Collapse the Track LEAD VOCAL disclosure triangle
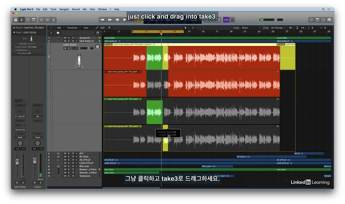The width and height of the screenshot is (345, 204). pos(14,32)
